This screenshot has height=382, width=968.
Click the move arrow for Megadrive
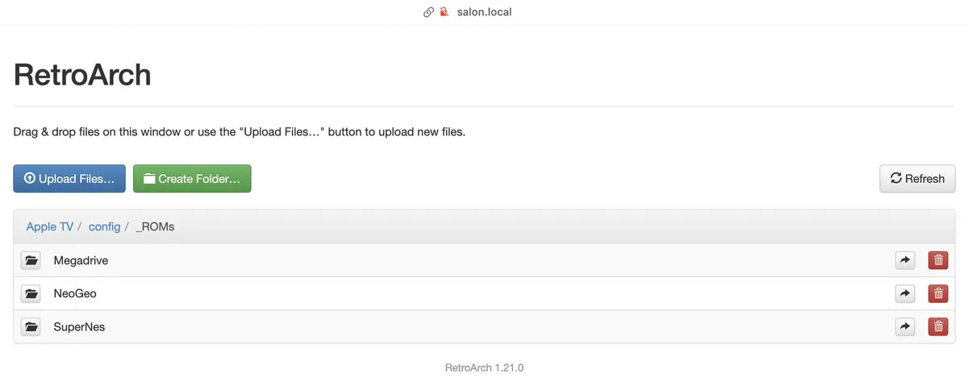905,260
